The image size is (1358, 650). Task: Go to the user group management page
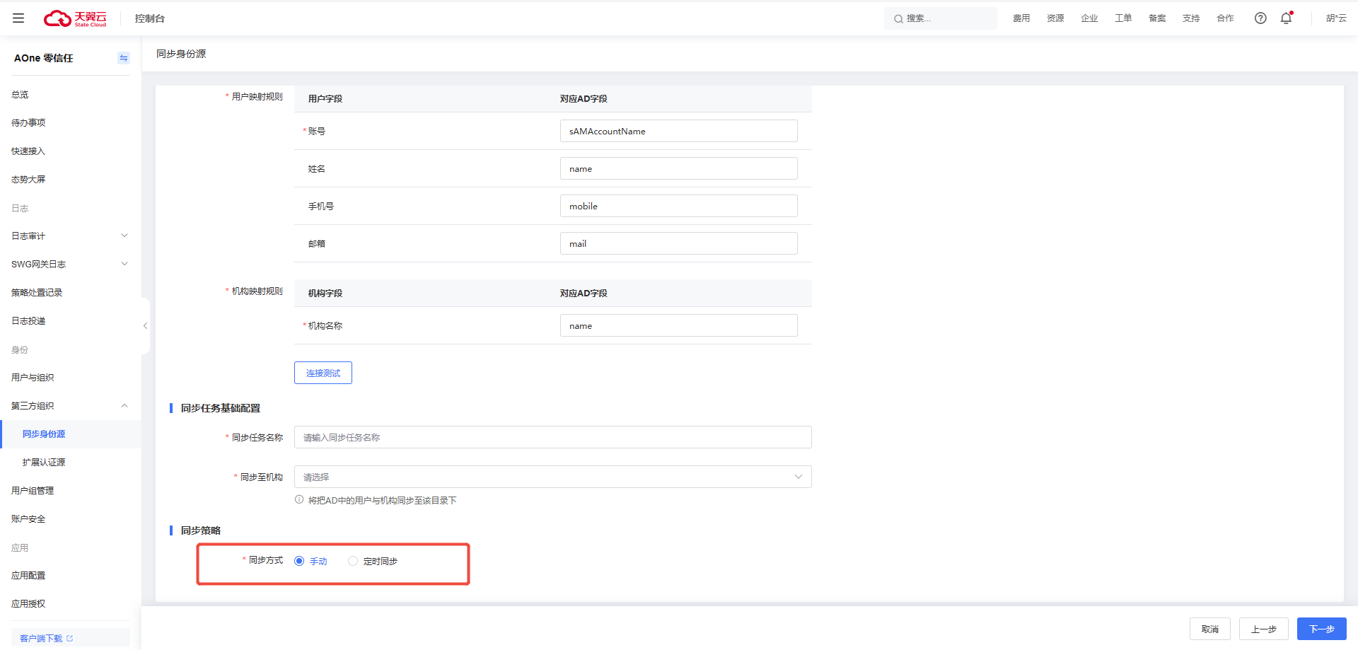pyautogui.click(x=33, y=491)
